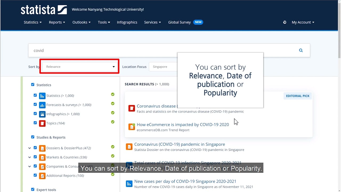Click green checkmark next to Infographics

click(x=113, y=113)
